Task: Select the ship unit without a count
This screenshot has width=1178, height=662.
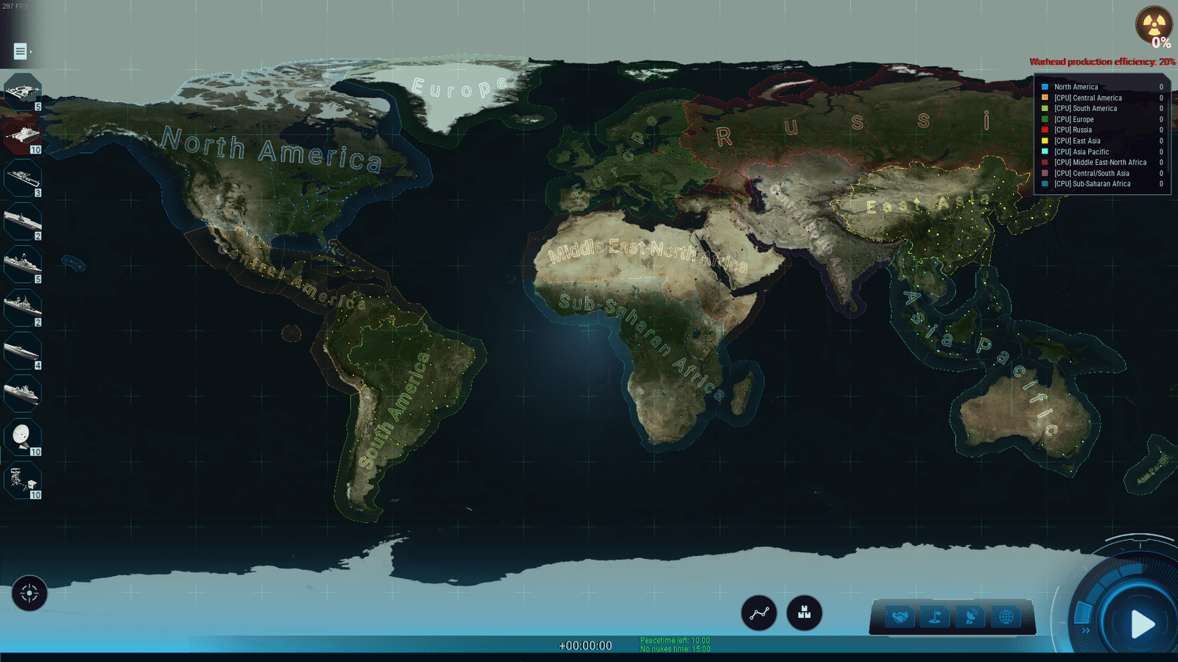Action: click(23, 394)
